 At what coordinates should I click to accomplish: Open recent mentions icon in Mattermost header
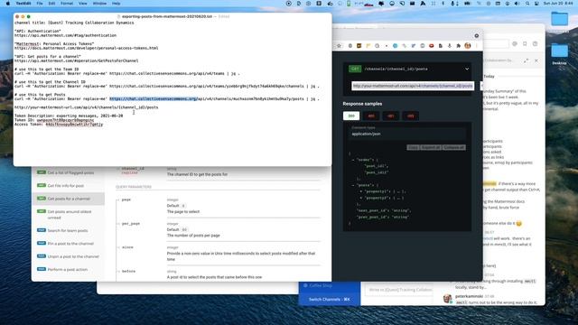pyautogui.click(x=515, y=43)
